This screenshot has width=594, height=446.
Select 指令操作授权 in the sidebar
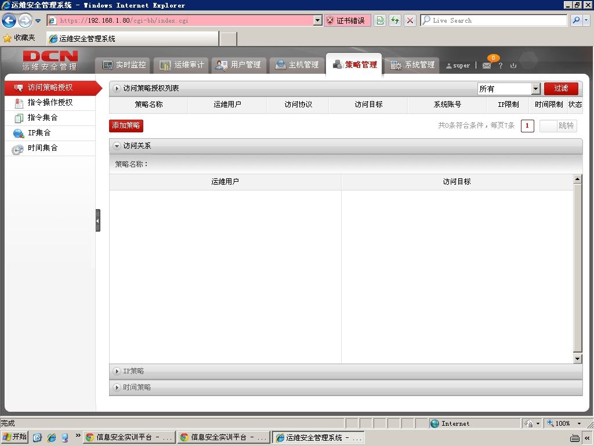50,103
